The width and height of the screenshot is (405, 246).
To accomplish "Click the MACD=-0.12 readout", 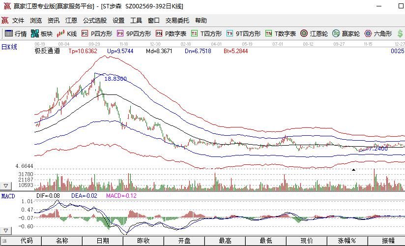I will coord(121,196).
